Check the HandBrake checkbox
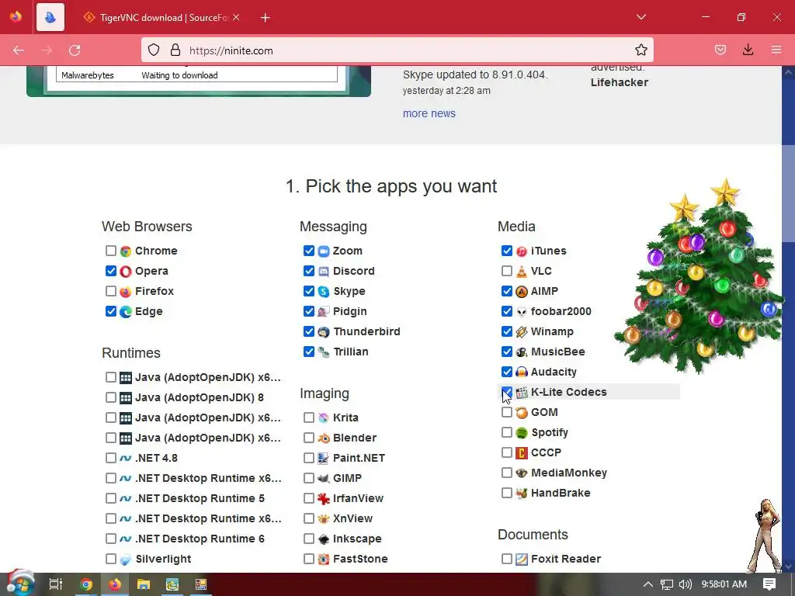795x596 pixels. pos(506,493)
